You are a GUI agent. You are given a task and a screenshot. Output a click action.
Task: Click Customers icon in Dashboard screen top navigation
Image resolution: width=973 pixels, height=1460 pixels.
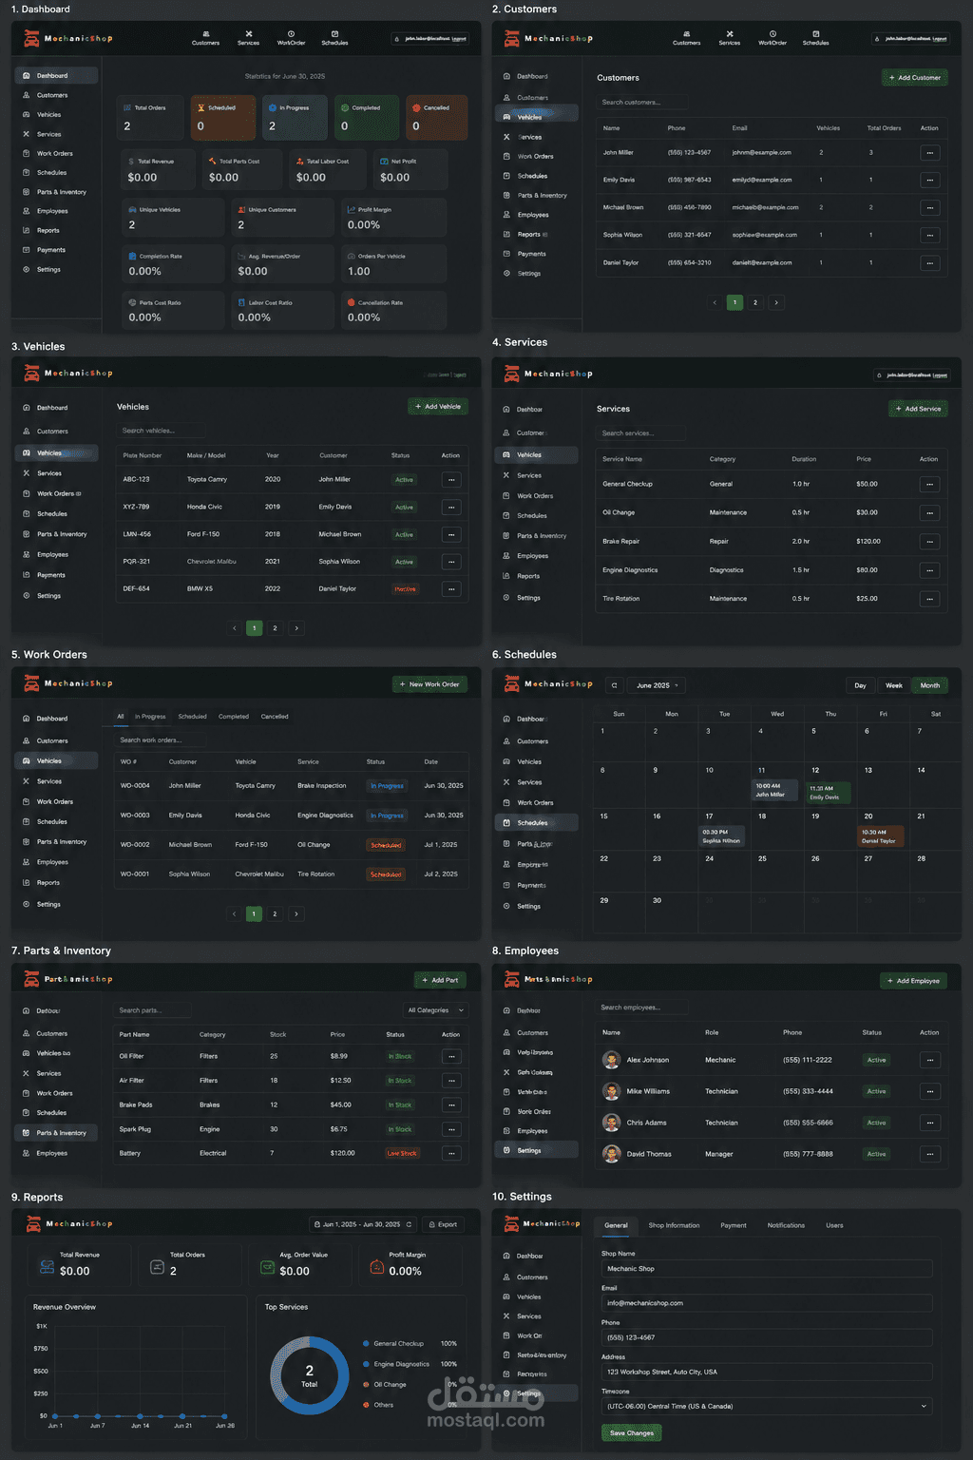point(206,33)
